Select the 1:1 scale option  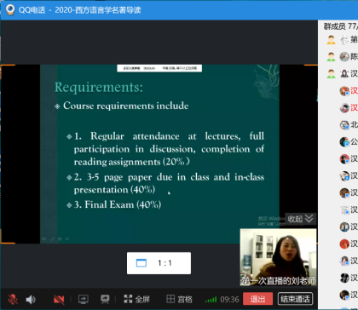click(159, 263)
